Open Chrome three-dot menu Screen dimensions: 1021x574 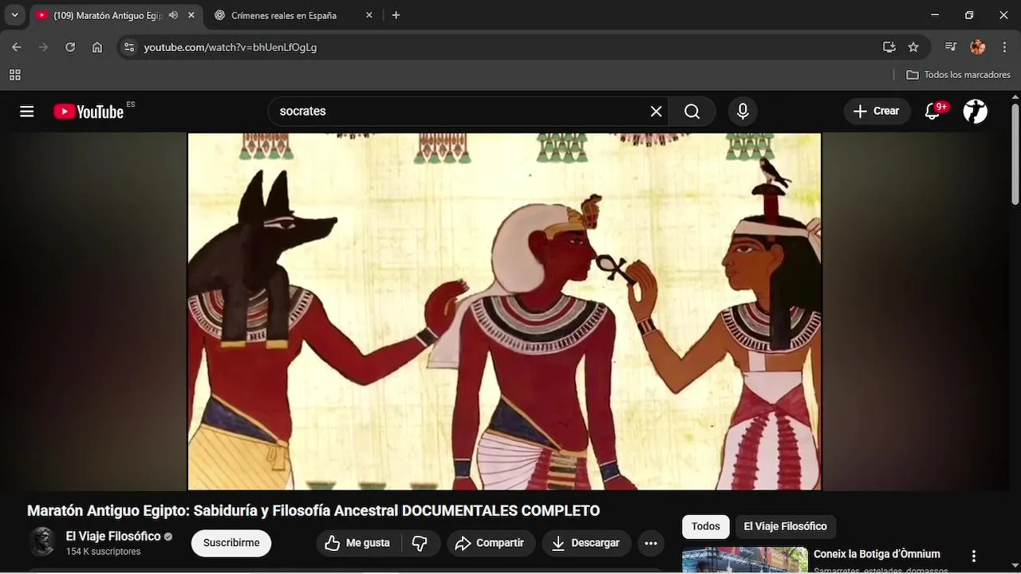pyautogui.click(x=1003, y=47)
